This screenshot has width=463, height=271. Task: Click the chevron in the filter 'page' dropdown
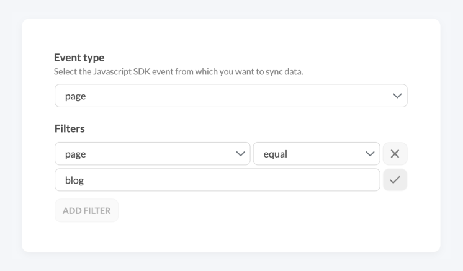(240, 154)
